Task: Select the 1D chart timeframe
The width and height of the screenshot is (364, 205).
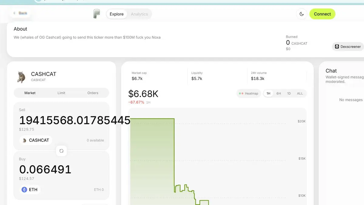Action: [289, 94]
